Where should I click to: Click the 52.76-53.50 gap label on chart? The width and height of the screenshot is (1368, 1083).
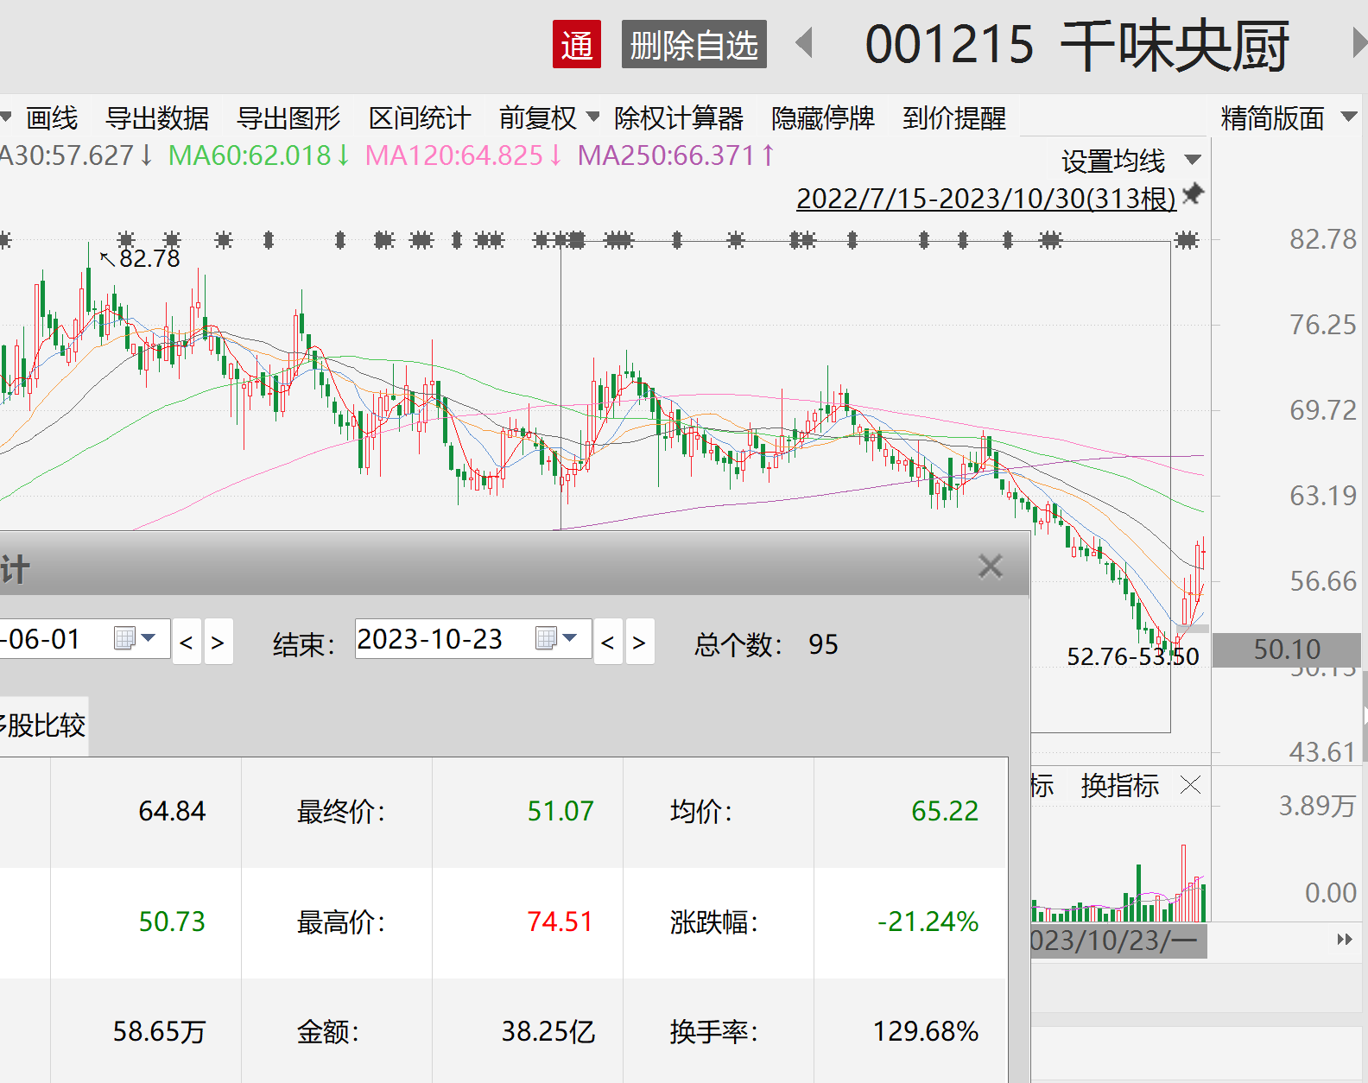[1133, 656]
